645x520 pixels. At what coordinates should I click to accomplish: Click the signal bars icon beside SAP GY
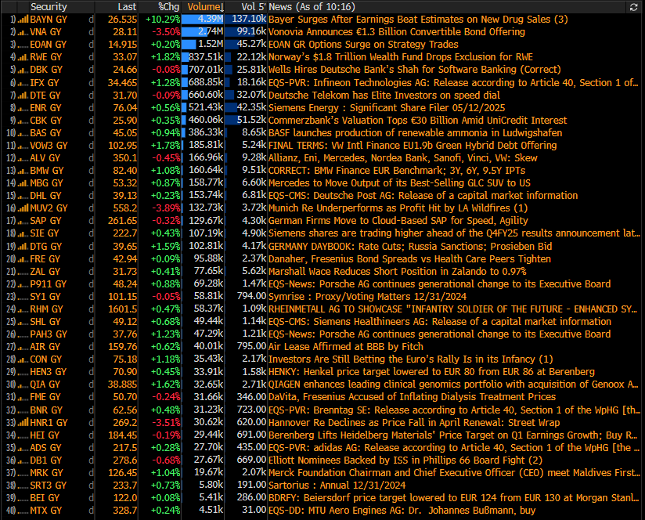click(x=23, y=221)
